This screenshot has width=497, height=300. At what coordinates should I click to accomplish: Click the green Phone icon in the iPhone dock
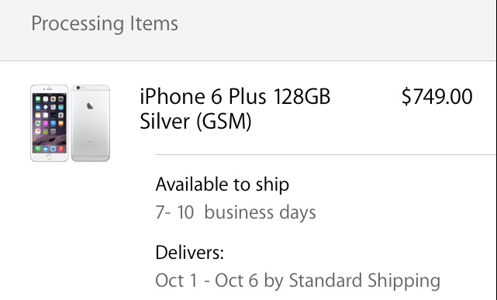coord(38,149)
